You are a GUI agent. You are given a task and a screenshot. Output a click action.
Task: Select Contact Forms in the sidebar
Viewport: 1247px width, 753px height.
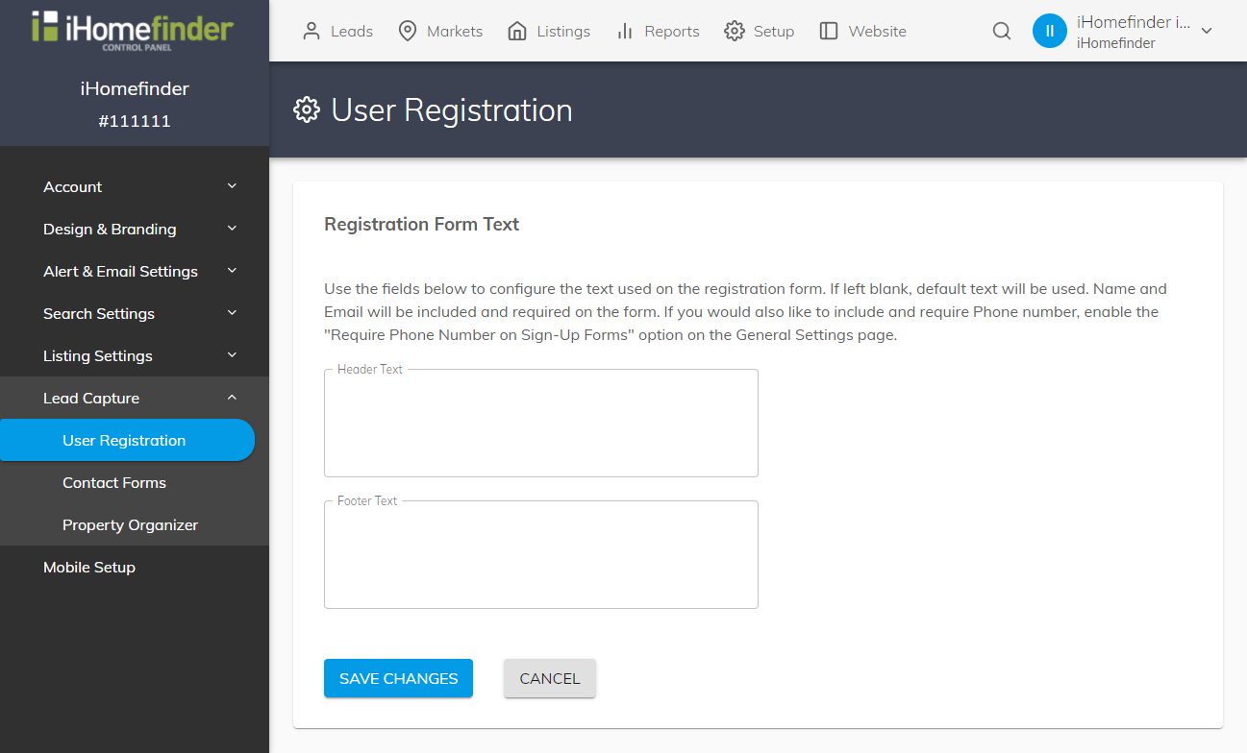point(113,482)
